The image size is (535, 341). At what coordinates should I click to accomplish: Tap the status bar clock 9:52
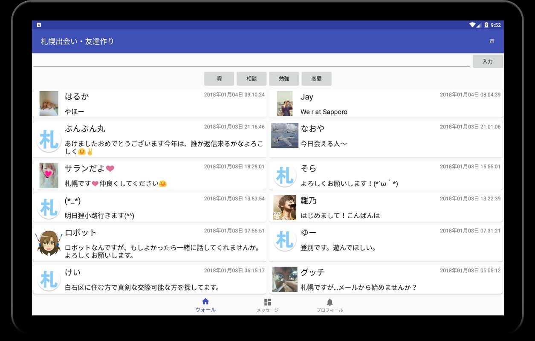tap(496, 25)
